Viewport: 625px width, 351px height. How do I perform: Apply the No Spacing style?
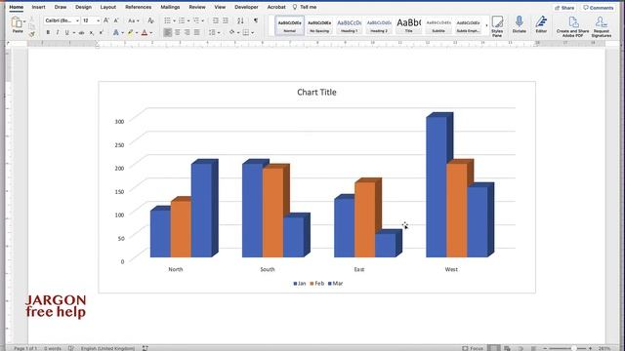[x=319, y=26]
